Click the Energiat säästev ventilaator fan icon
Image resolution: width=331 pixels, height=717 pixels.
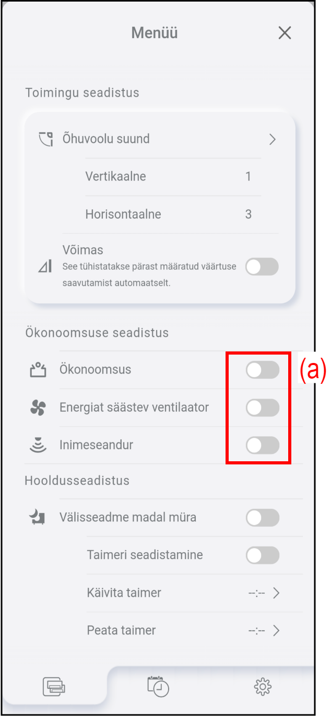coord(38,408)
